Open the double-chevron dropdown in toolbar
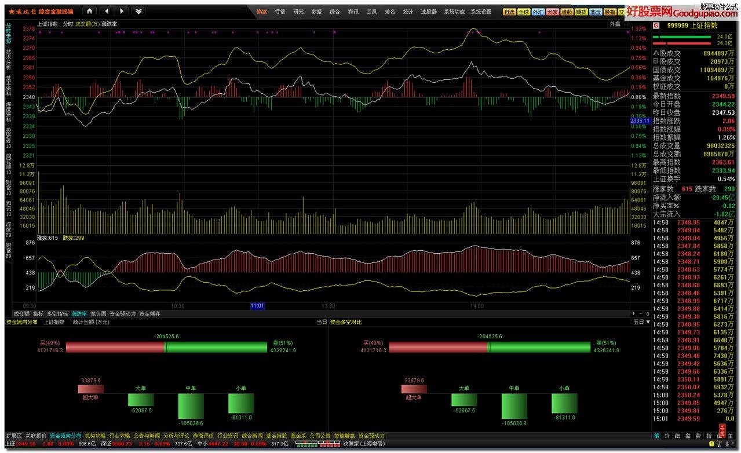 138,11
